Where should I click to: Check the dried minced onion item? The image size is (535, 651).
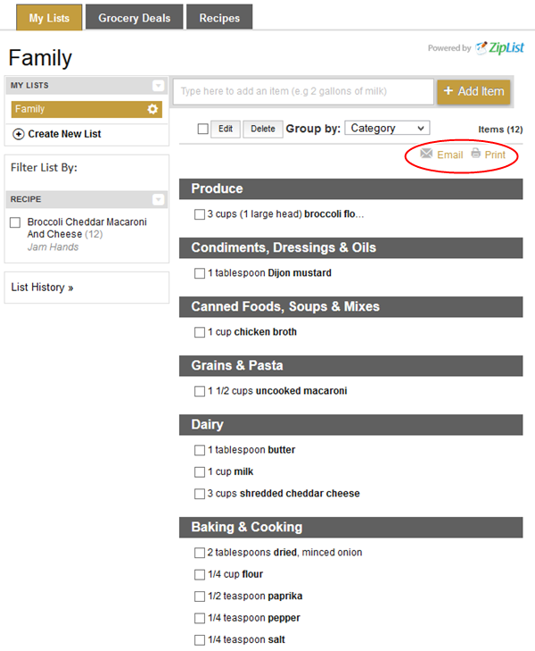200,553
